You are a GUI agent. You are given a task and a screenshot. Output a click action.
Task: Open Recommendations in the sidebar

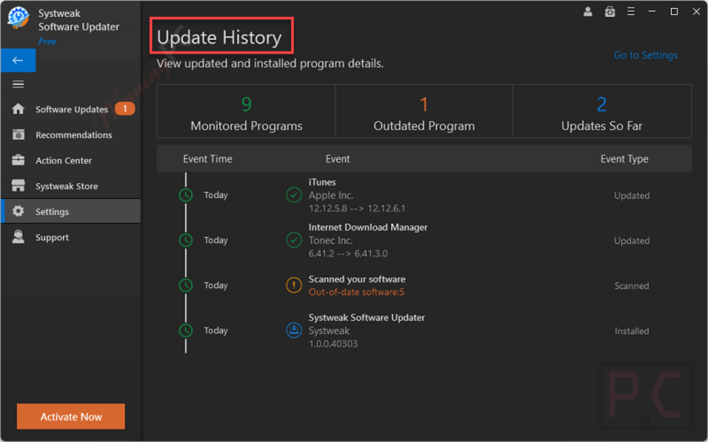point(71,135)
